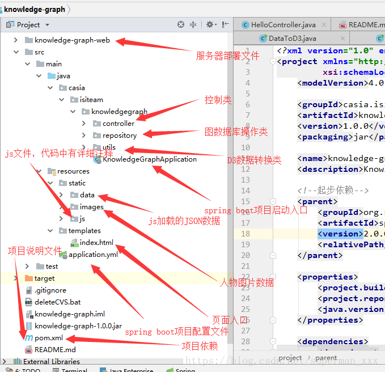
Task: Fold the </parent> end marker at line 20
Action: pos(273,255)
